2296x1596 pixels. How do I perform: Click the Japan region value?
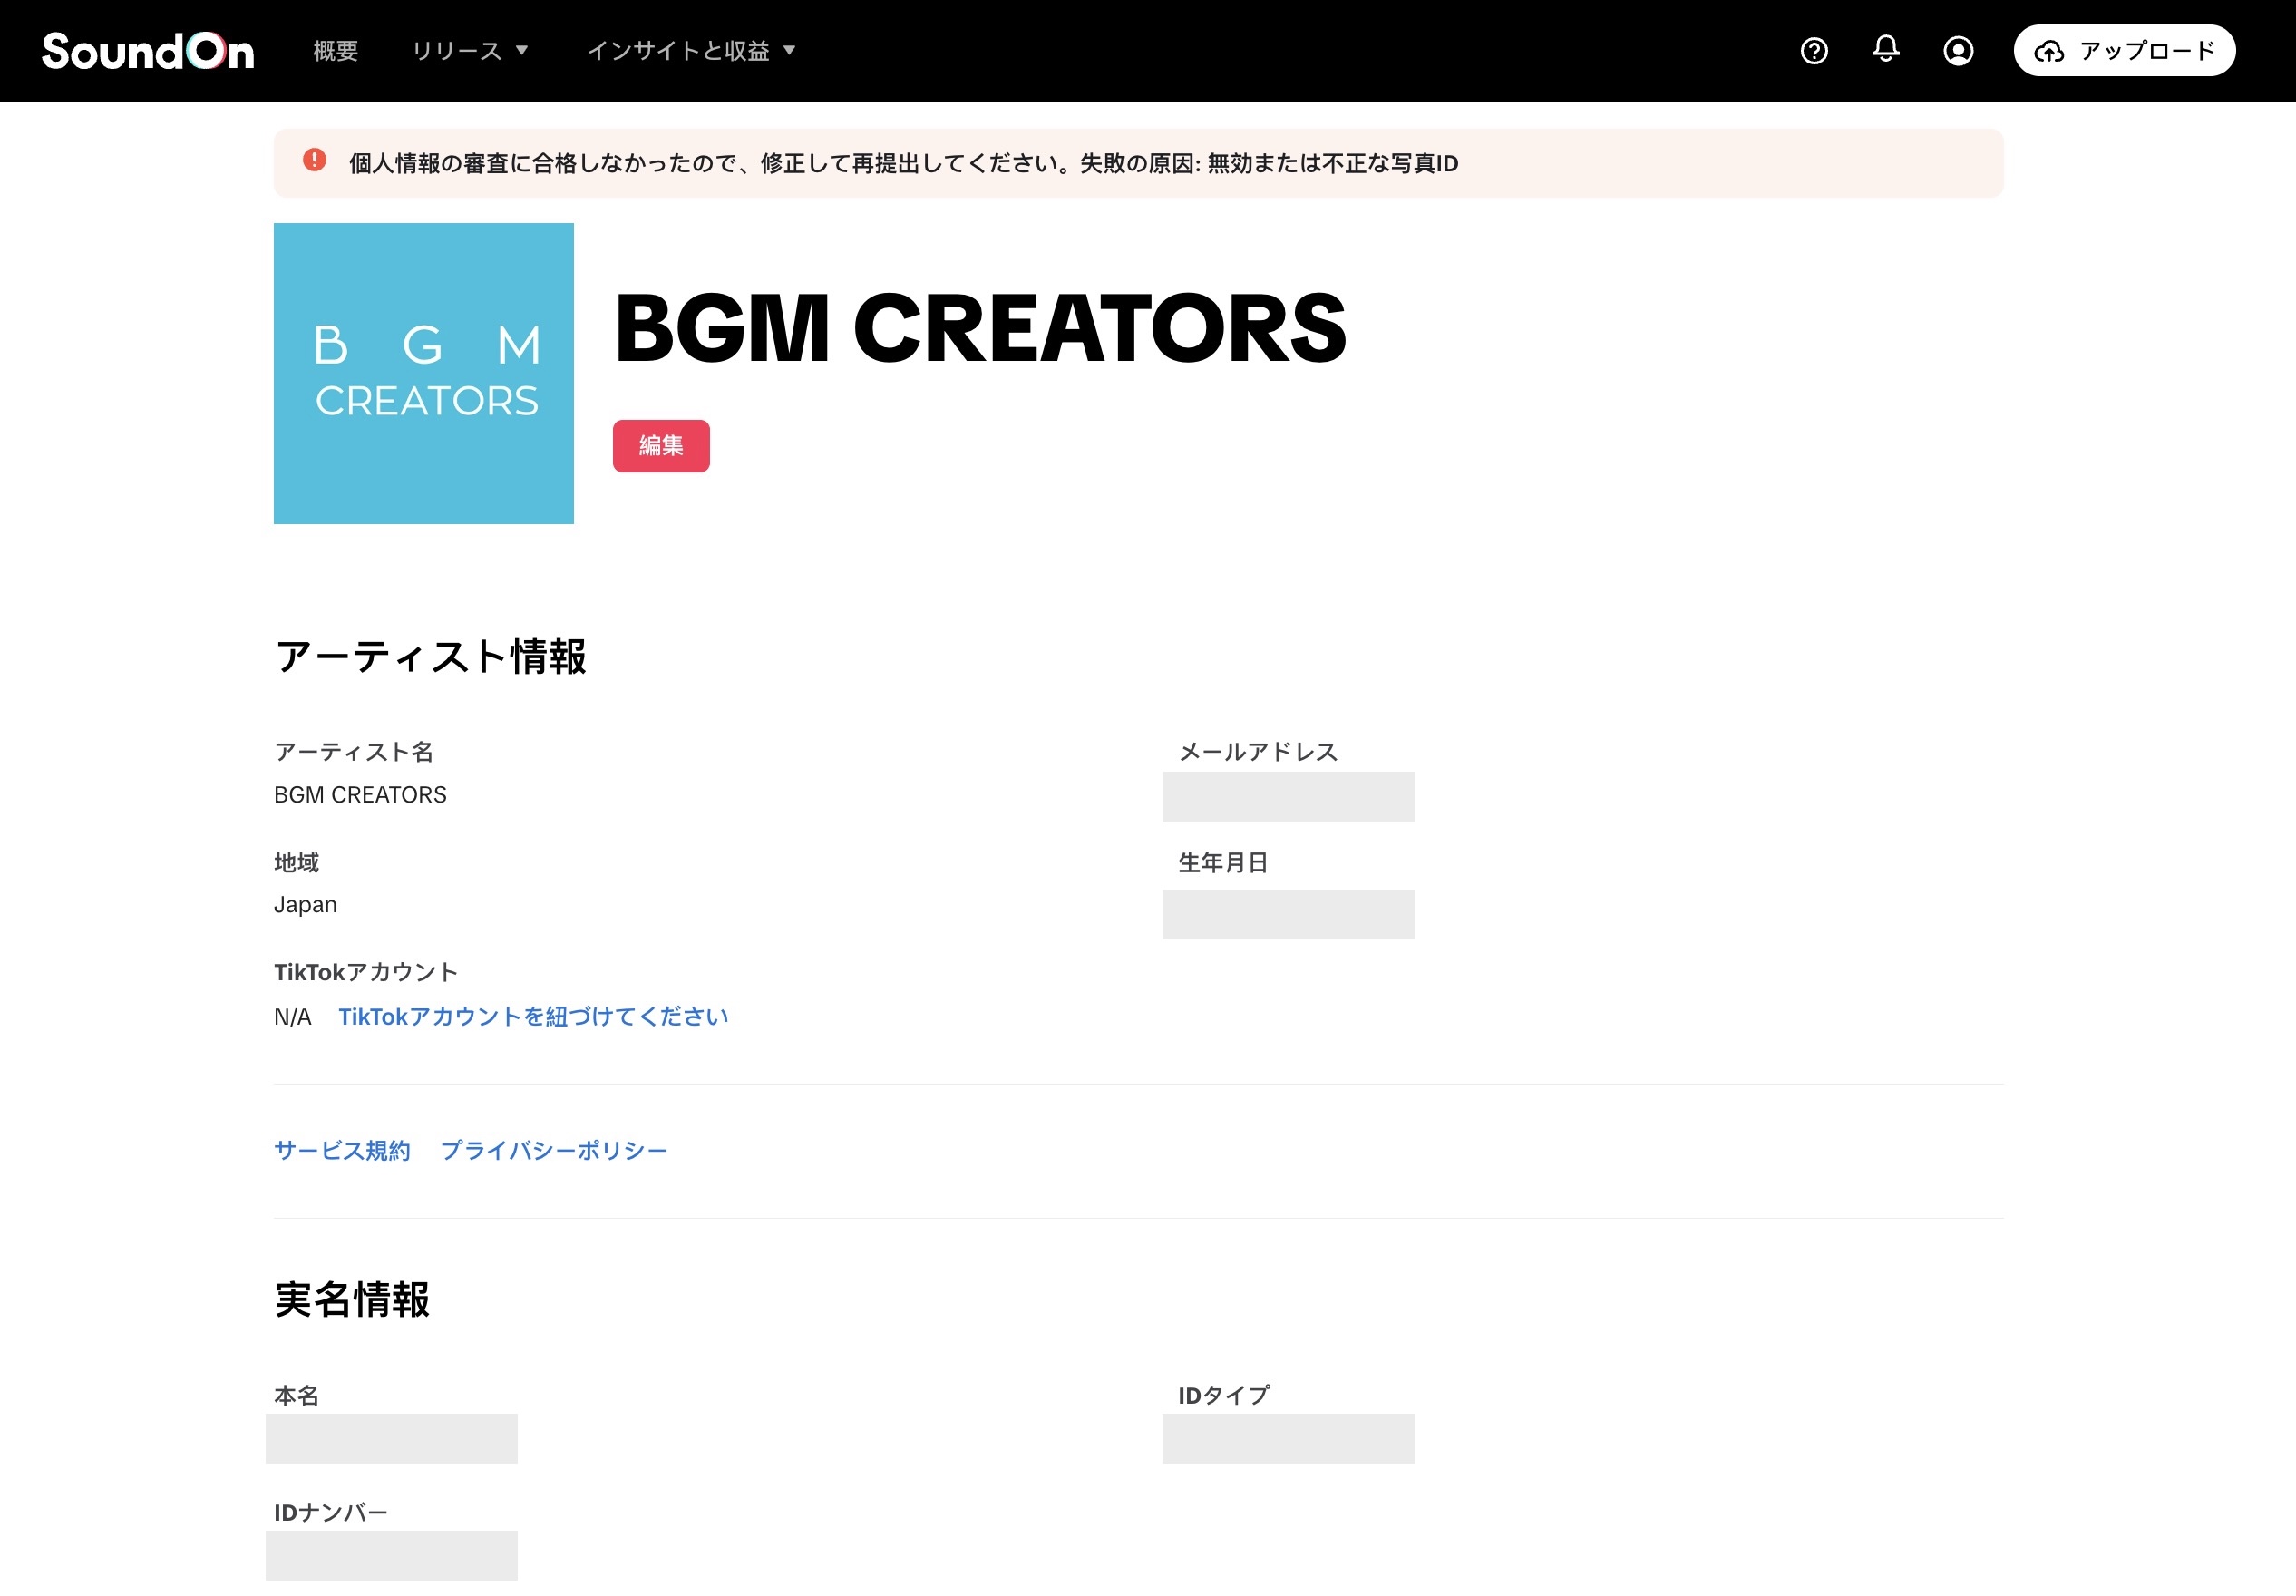[305, 905]
